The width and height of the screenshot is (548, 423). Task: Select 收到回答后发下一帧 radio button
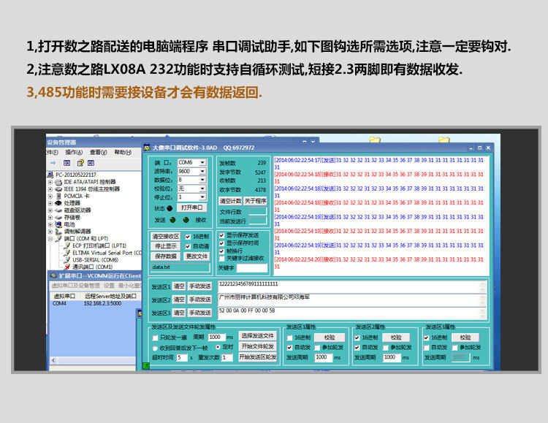[x=155, y=348]
